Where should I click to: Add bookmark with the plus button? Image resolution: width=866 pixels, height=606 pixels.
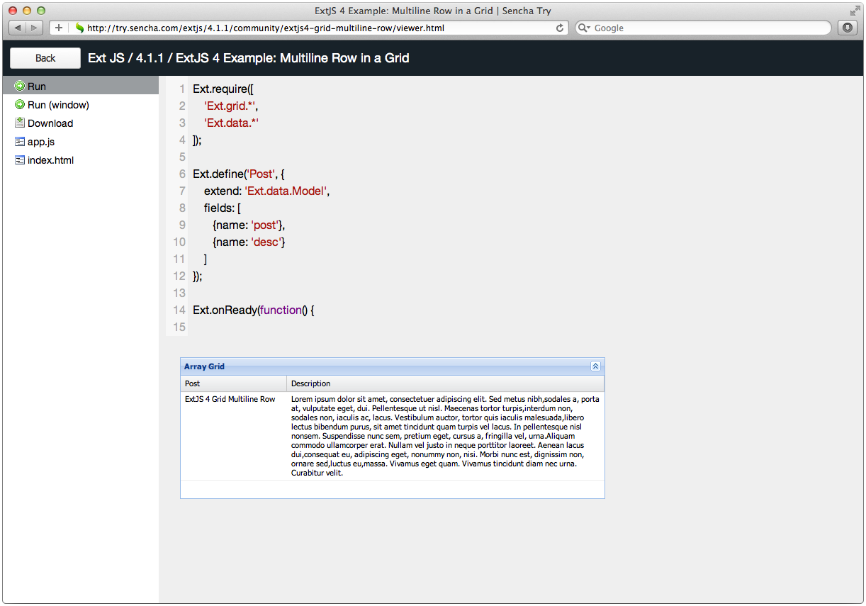click(59, 28)
